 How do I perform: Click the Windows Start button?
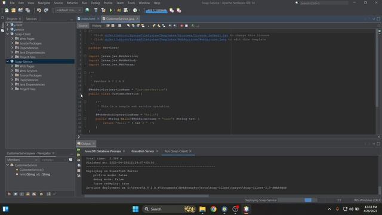(x=135, y=209)
